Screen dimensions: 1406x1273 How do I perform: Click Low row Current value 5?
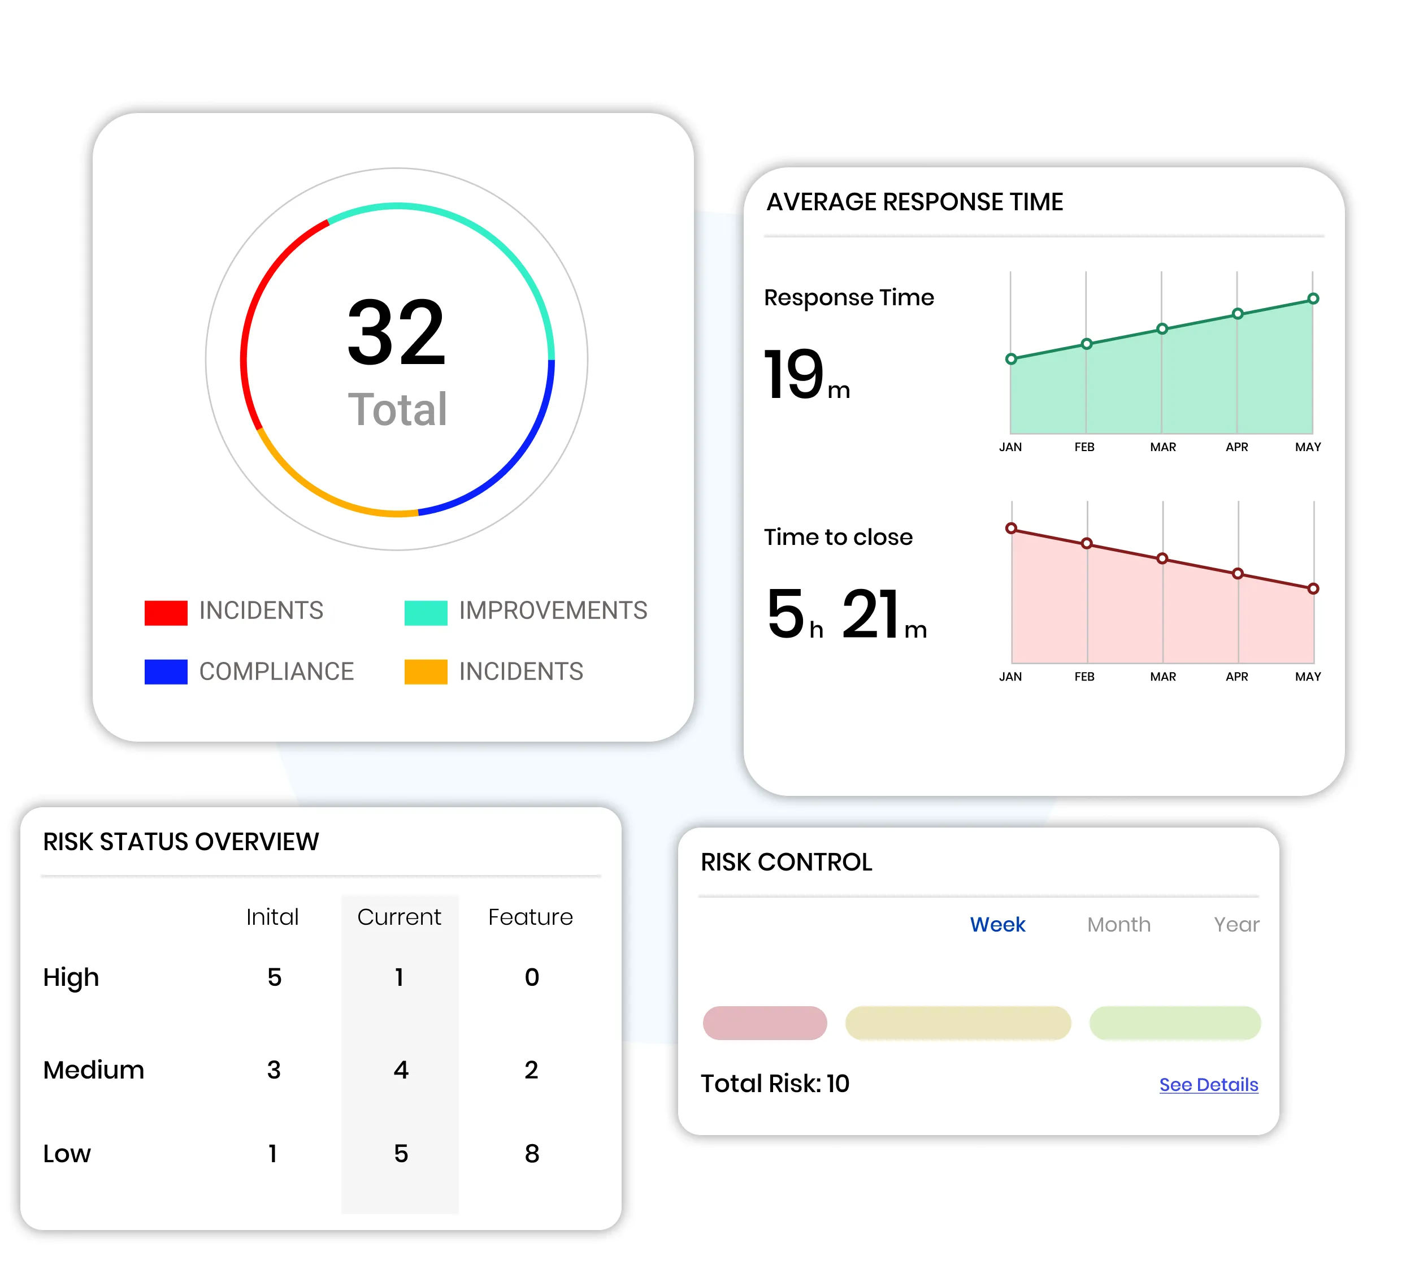[x=400, y=1153]
